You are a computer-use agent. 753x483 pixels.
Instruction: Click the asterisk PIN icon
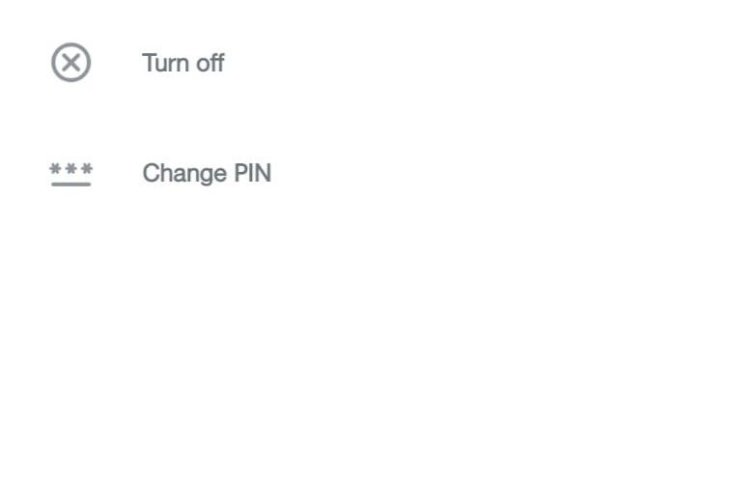(71, 175)
